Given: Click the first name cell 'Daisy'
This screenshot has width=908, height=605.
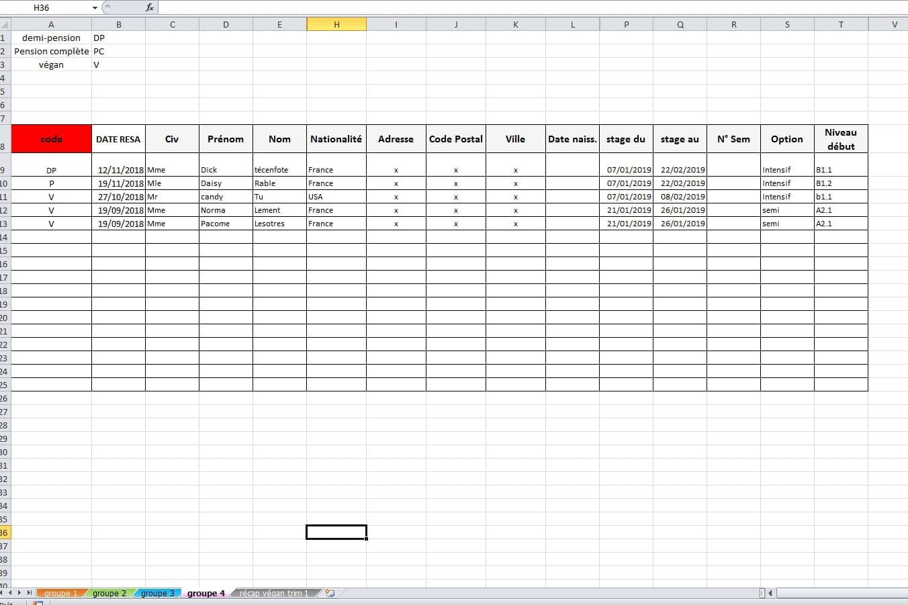Looking at the screenshot, I should coord(226,183).
